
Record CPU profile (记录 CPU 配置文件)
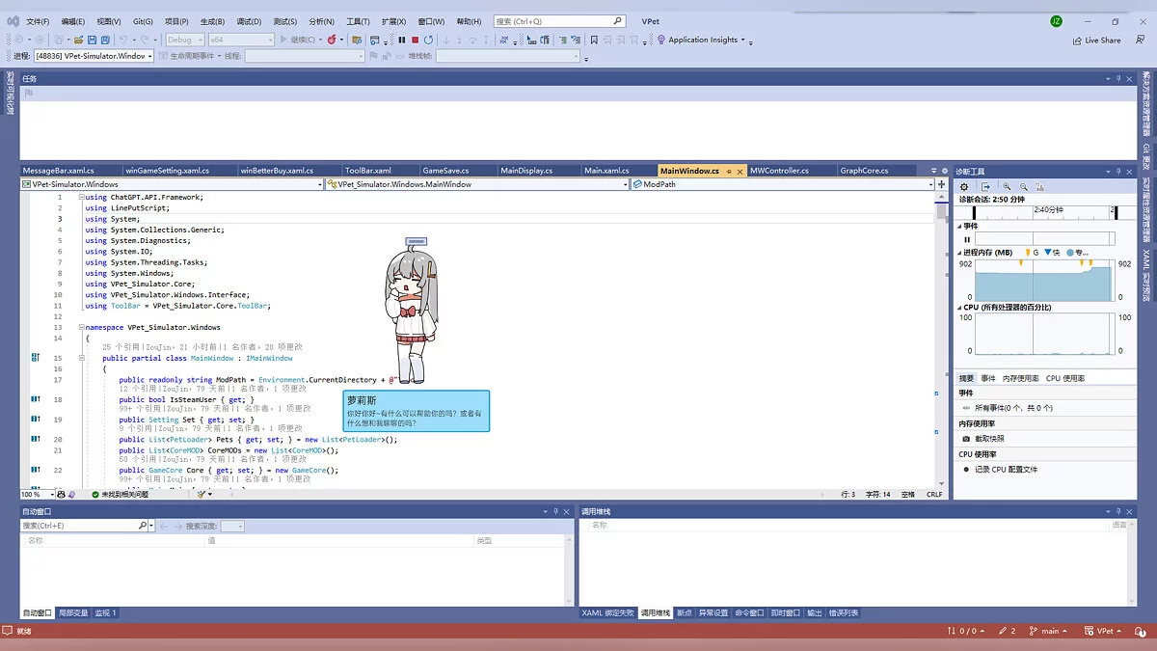click(1005, 469)
